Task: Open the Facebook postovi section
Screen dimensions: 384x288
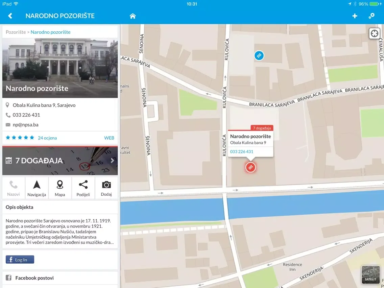Action: [60, 278]
